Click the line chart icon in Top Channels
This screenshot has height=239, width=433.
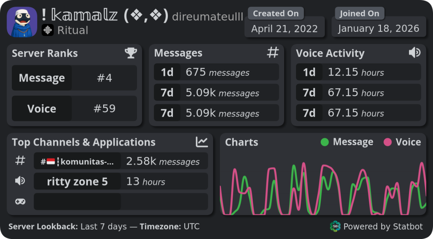(202, 142)
